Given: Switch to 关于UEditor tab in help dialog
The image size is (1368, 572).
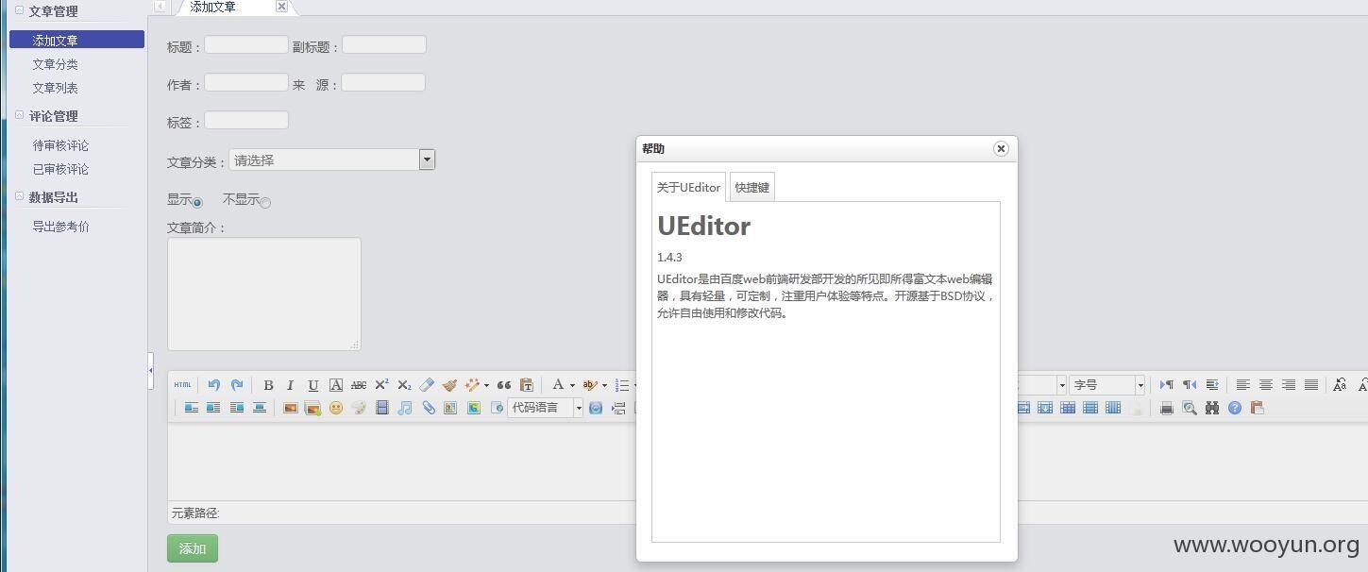Looking at the screenshot, I should pyautogui.click(x=688, y=187).
